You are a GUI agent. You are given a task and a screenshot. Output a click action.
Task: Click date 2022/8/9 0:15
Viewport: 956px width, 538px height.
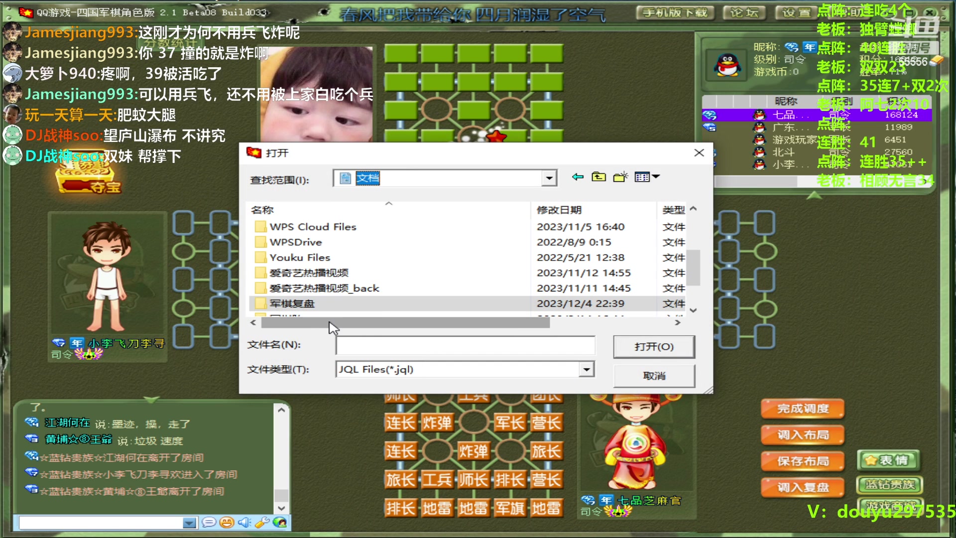coord(574,242)
